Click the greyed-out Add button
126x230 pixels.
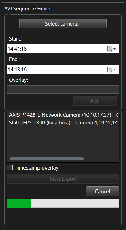[x=95, y=101]
